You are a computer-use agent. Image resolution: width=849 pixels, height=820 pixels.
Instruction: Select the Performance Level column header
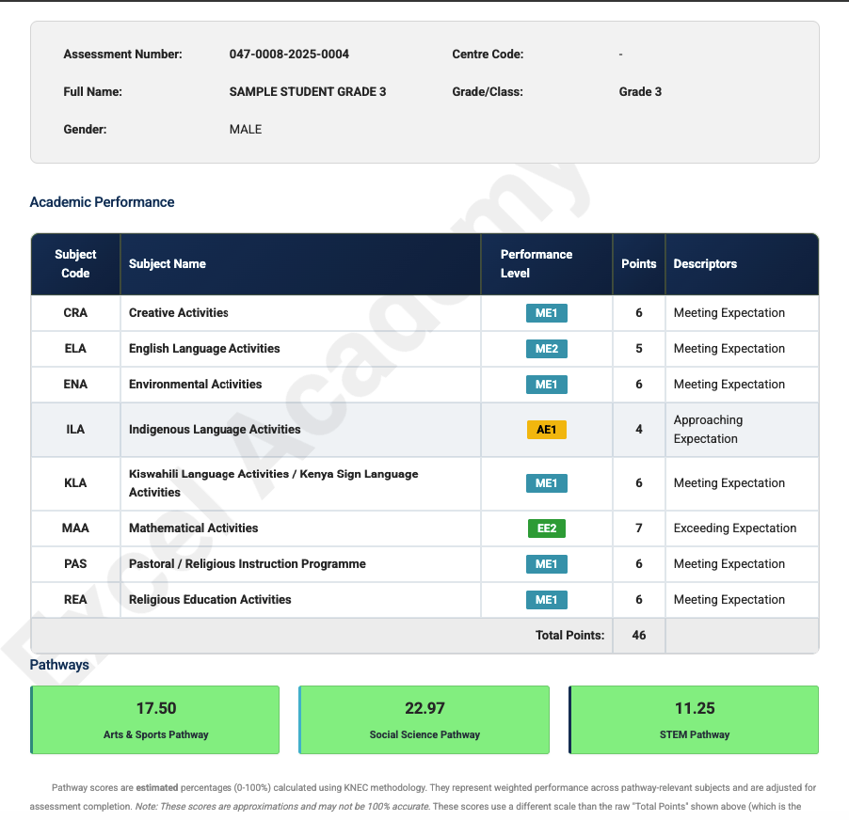[x=537, y=264]
